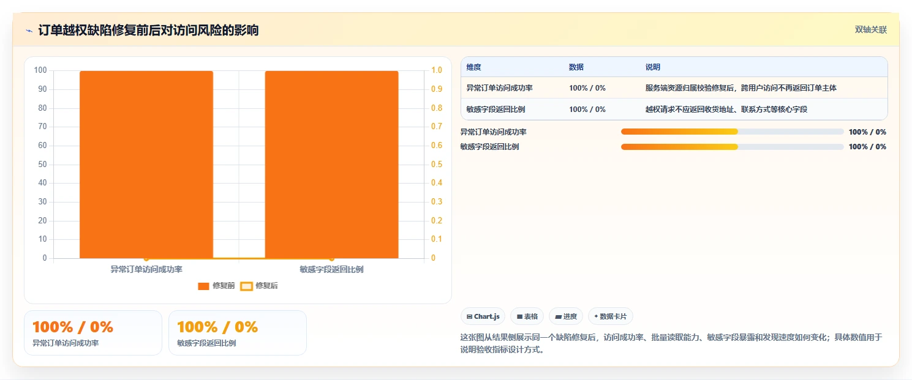Click description 服务端资源归属校验修复后
This screenshot has width=912, height=380.
point(741,88)
